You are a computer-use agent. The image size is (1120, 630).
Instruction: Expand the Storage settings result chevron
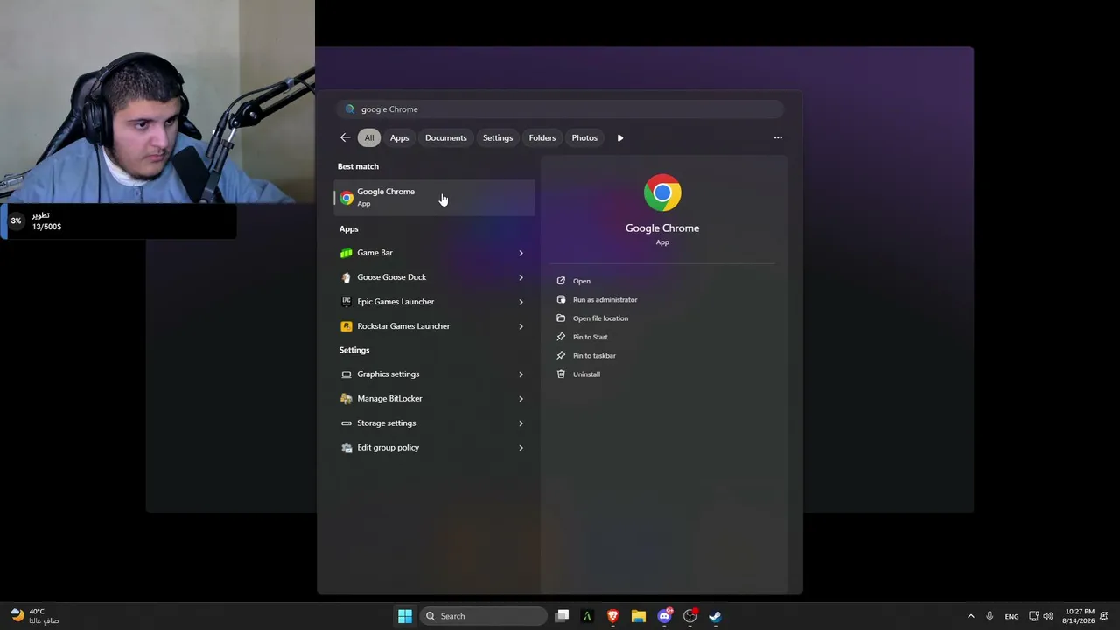tap(521, 423)
